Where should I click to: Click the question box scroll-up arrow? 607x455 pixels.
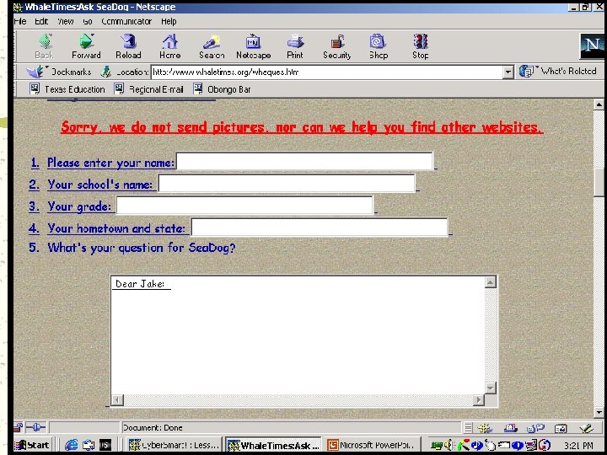tap(491, 282)
